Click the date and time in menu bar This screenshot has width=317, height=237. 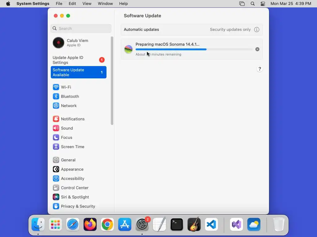point(291,4)
